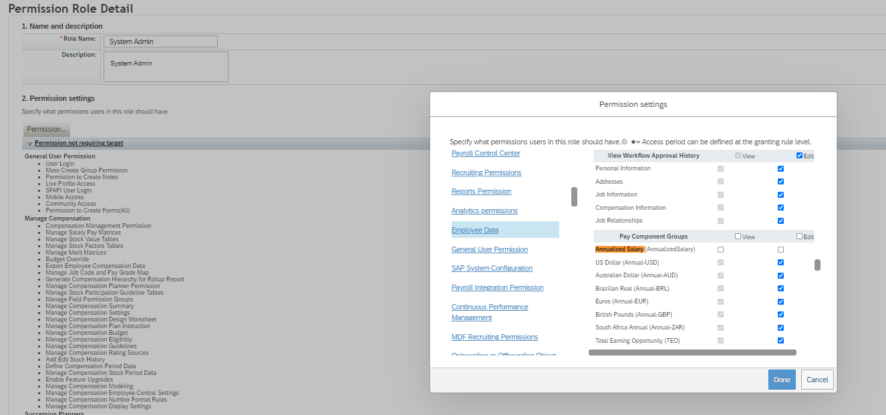Open SAP System Configuration category

pos(492,268)
